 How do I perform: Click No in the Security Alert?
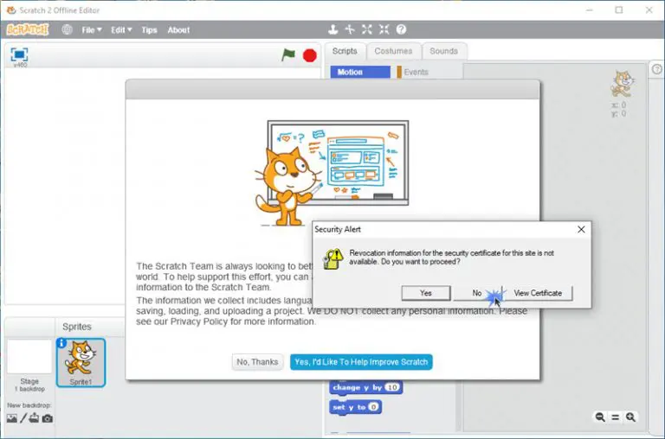click(x=477, y=293)
